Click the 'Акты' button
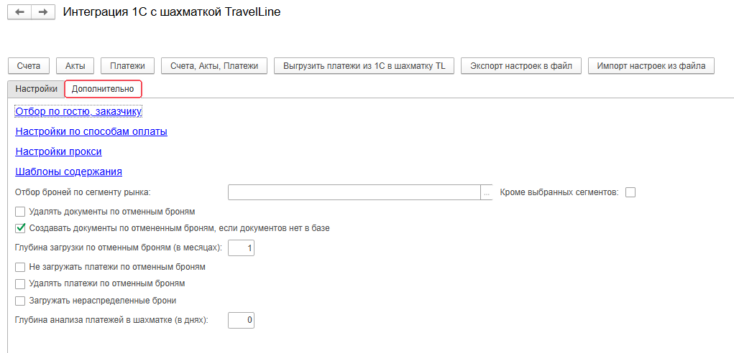This screenshot has width=734, height=353. [75, 66]
